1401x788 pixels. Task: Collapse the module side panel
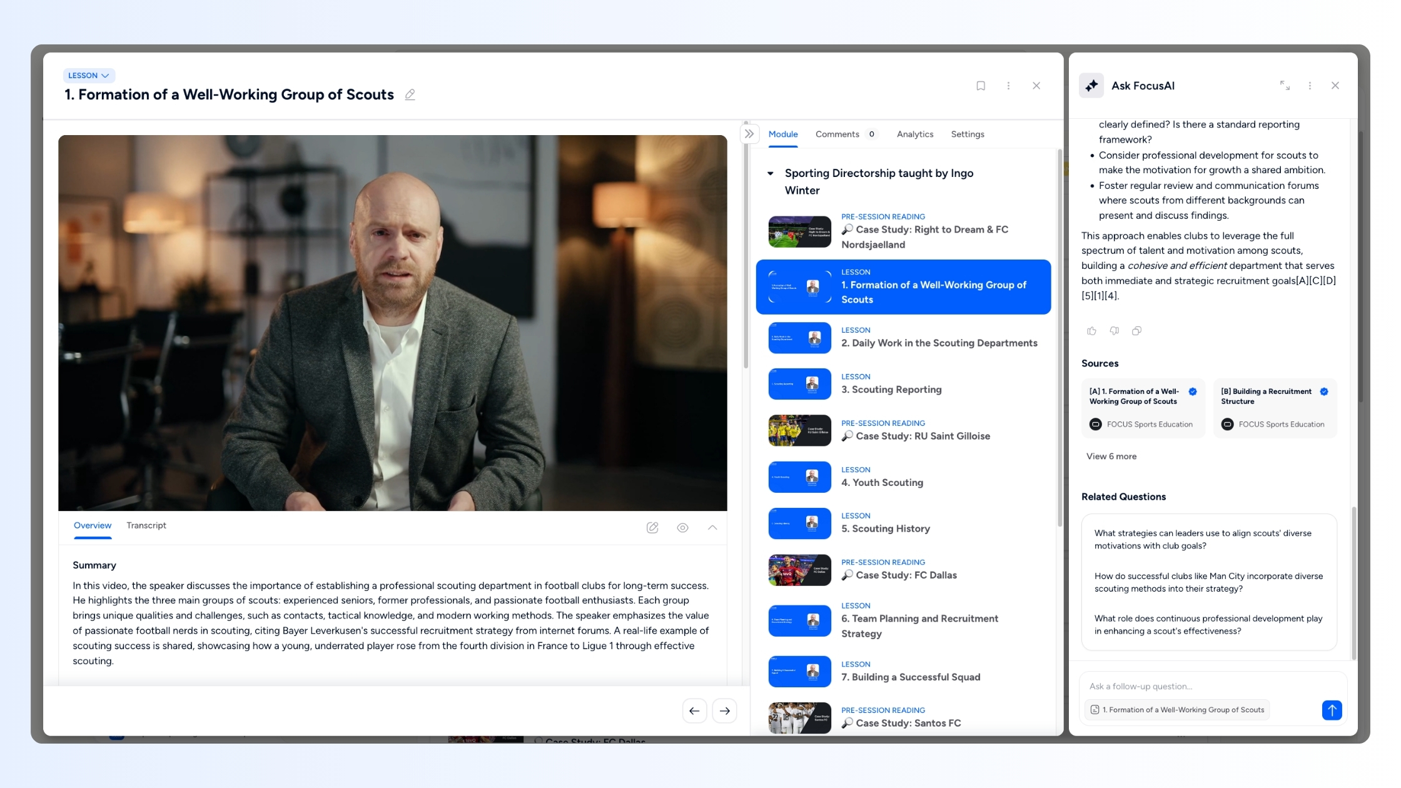749,134
